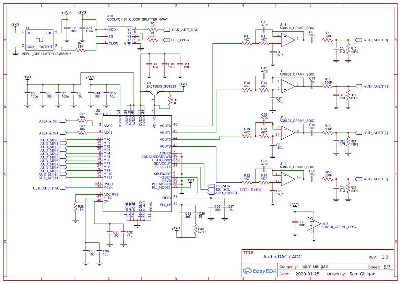The image size is (401, 284).
Task: Open the date 2020-01-25 entry
Action: click(307, 274)
